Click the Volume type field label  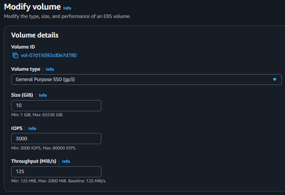click(x=26, y=69)
